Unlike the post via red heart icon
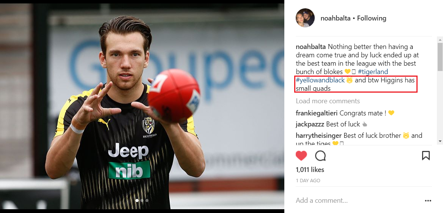Image resolution: width=443 pixels, height=213 pixels. pyautogui.click(x=301, y=156)
